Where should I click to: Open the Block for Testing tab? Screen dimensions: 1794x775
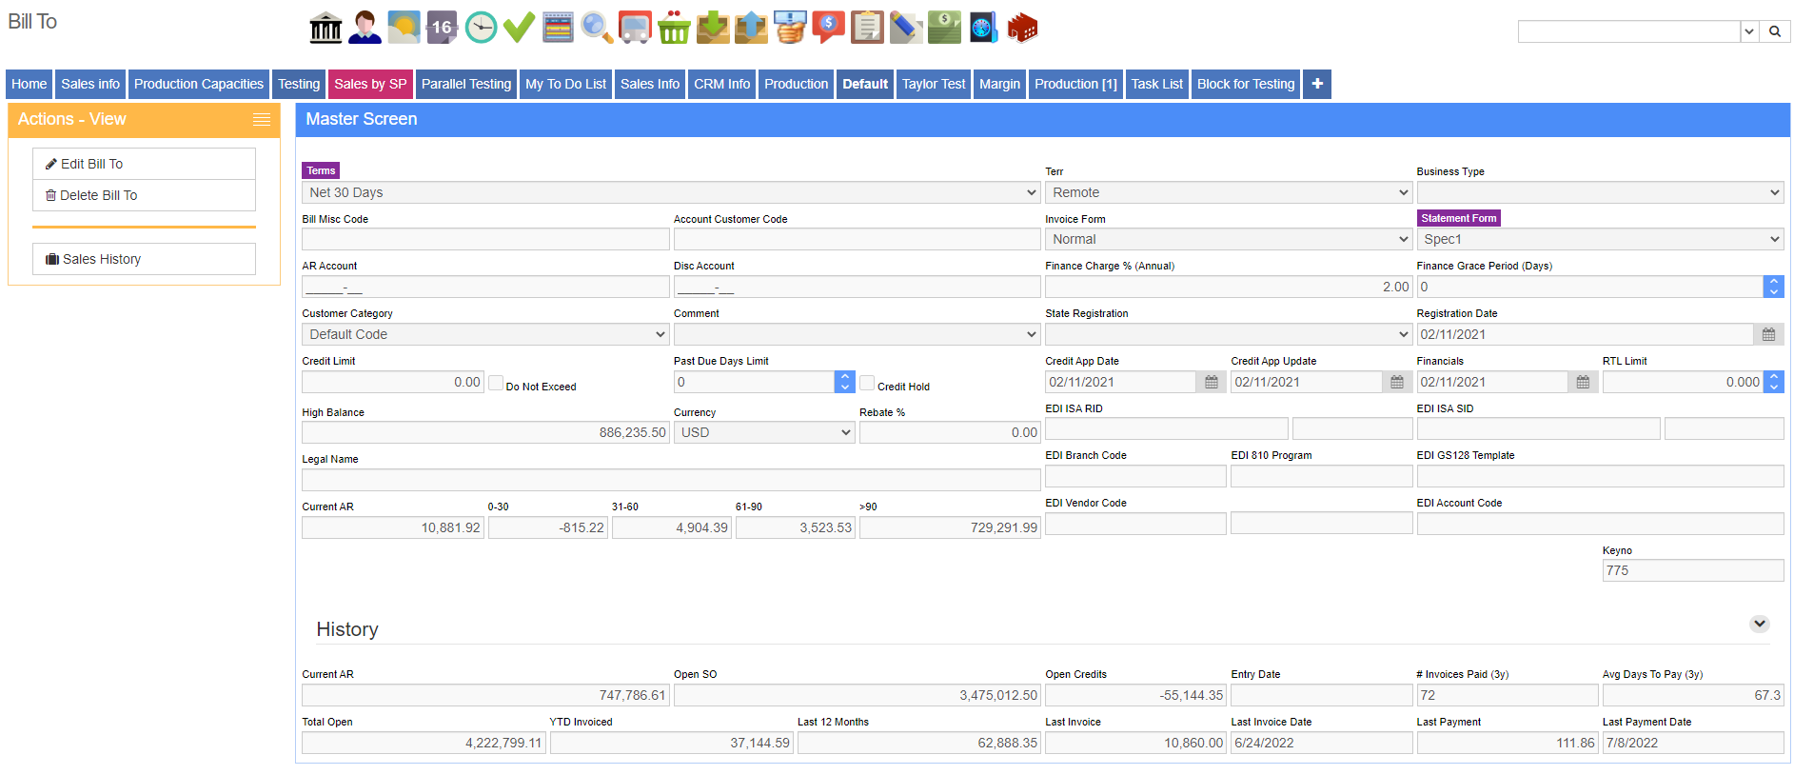(1246, 84)
